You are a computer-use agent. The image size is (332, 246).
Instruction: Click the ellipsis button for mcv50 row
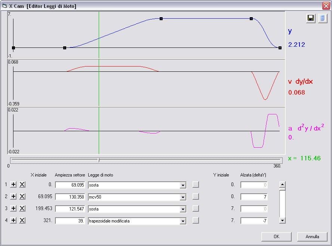point(196,197)
